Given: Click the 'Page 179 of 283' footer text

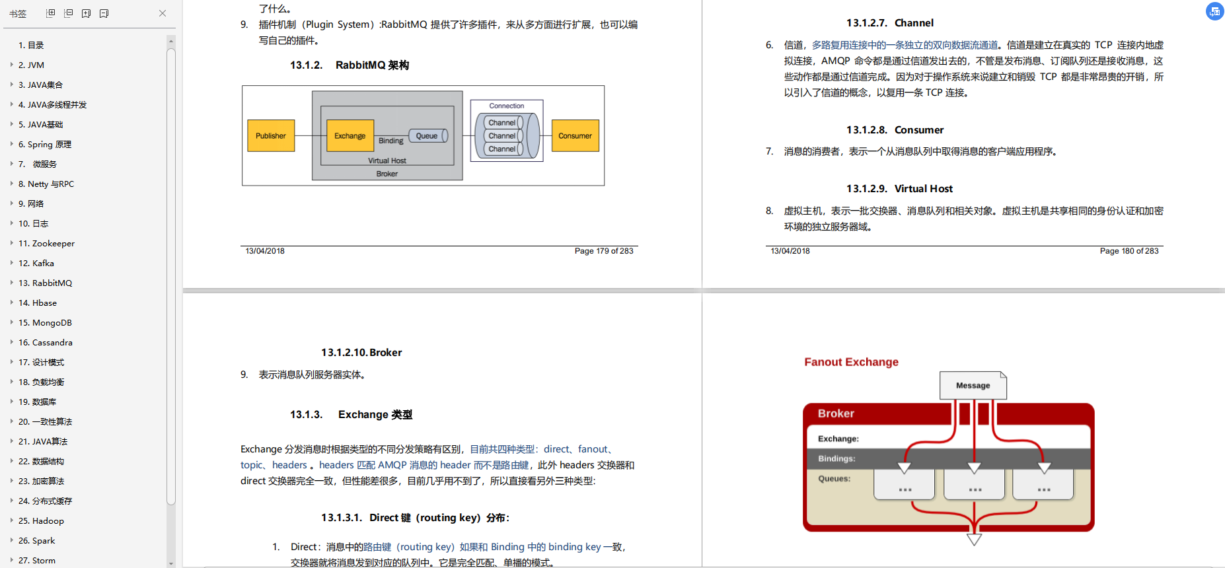Looking at the screenshot, I should click(x=604, y=251).
